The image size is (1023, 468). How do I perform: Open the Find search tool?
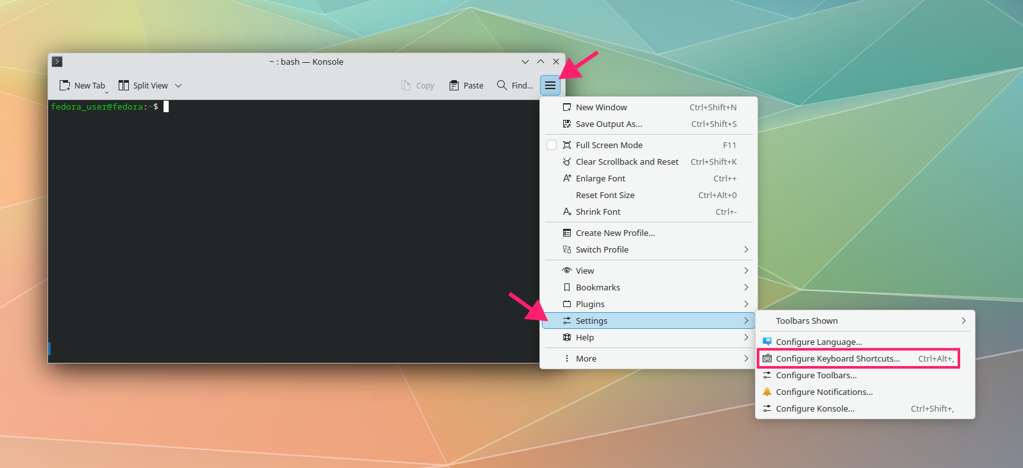515,85
